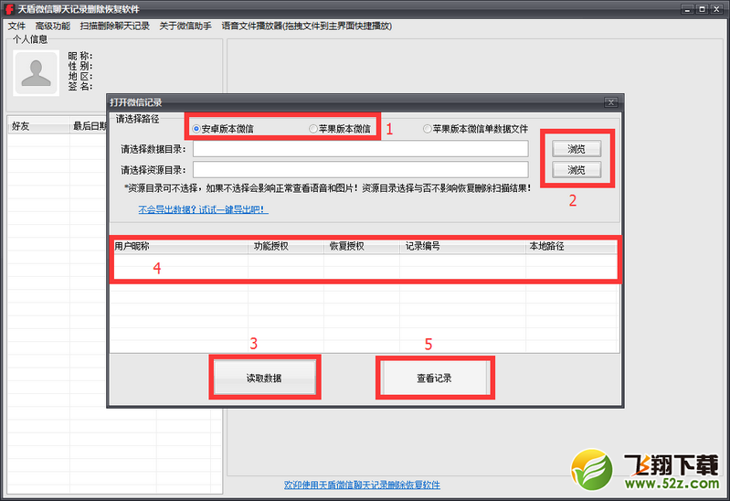
Task: Click the app logo icon in the title bar
Action: [9, 9]
